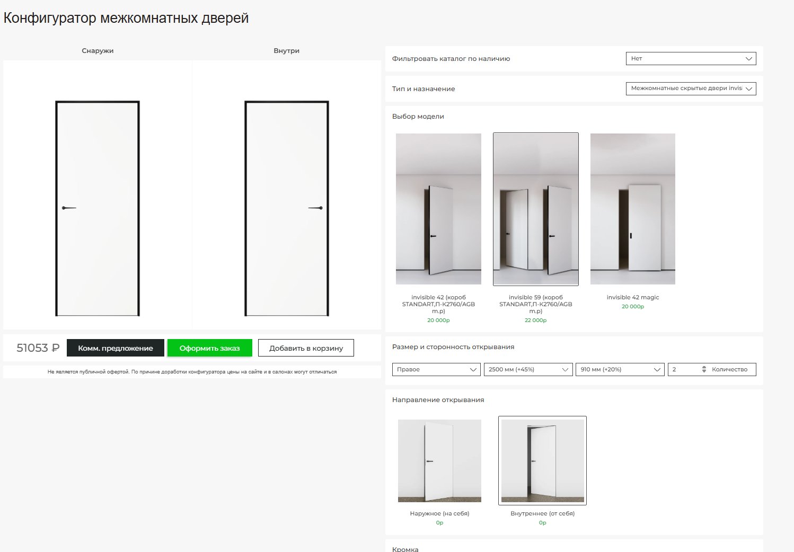Open the 910 мм width dropdown
This screenshot has height=552, width=794.
pyautogui.click(x=620, y=369)
